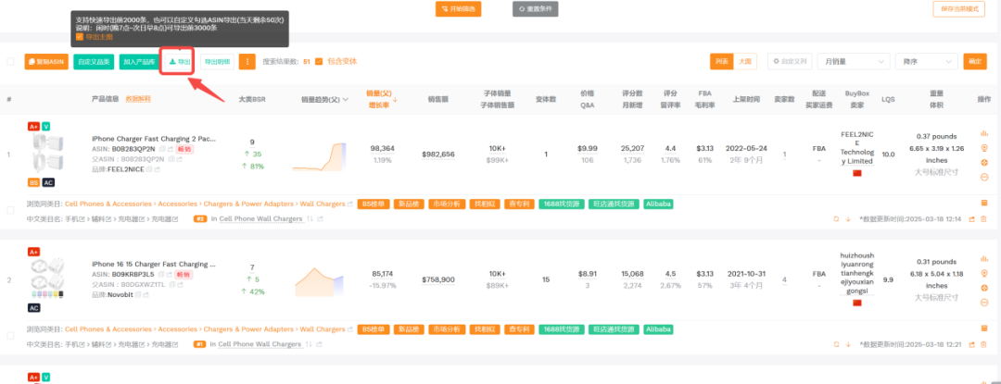Copy ASIN B09KRBP3L5 with its copy icon
1001x384 pixels.
point(162,274)
